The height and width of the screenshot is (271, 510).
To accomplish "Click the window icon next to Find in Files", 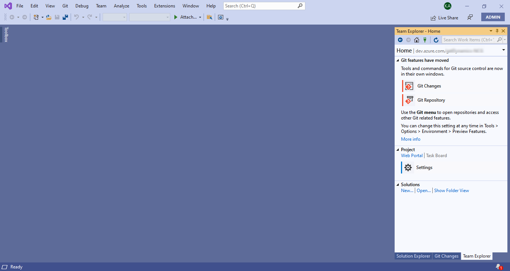I will point(221,17).
